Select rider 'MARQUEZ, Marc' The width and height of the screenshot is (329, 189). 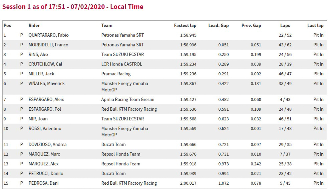[x=44, y=154]
